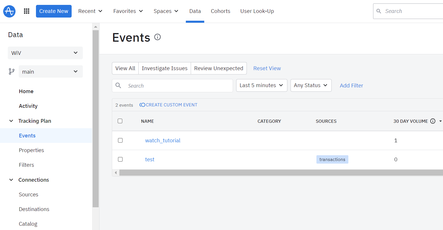The width and height of the screenshot is (443, 230).
Task: Open the WiV project selector
Action: [45, 53]
